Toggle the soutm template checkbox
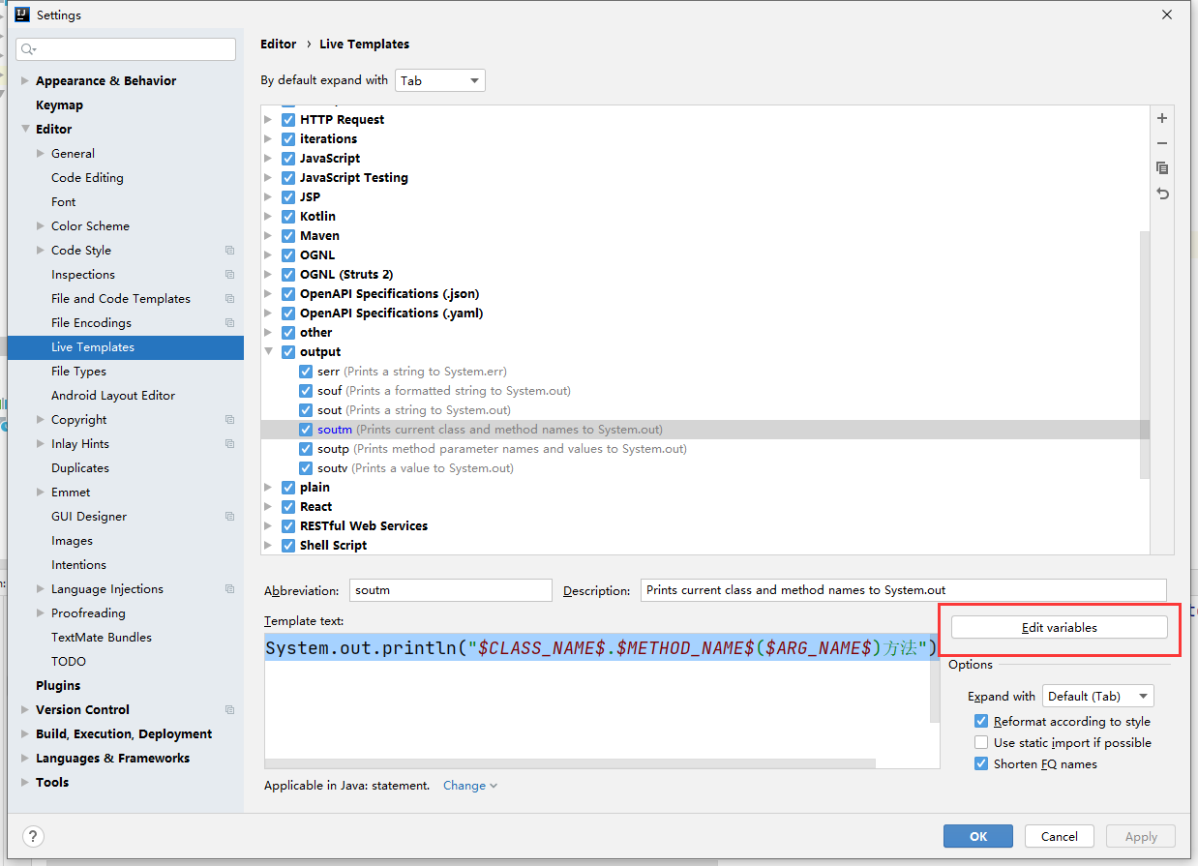Screen dimensions: 1198x866 tap(306, 430)
